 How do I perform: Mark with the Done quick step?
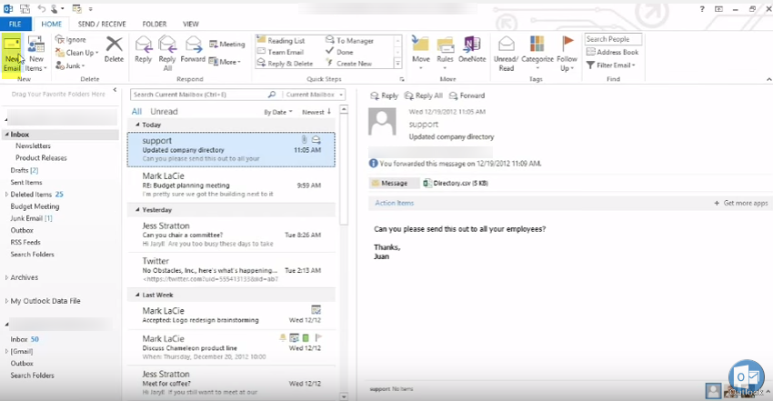(339, 52)
